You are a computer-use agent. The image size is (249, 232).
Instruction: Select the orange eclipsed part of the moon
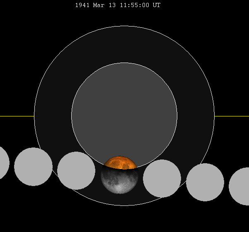point(120,163)
